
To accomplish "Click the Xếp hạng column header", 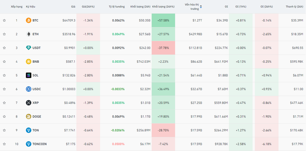I will (x=16, y=6).
